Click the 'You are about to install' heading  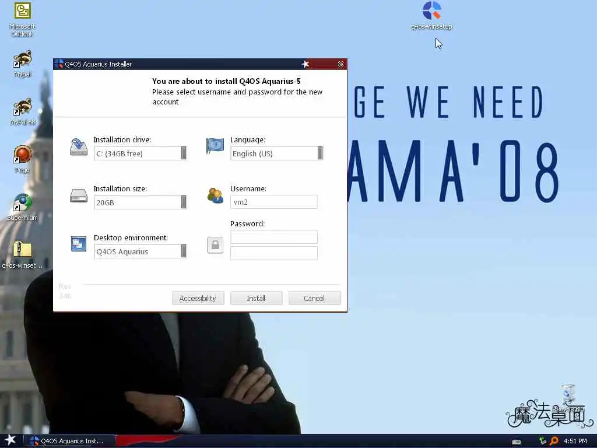[x=226, y=81]
